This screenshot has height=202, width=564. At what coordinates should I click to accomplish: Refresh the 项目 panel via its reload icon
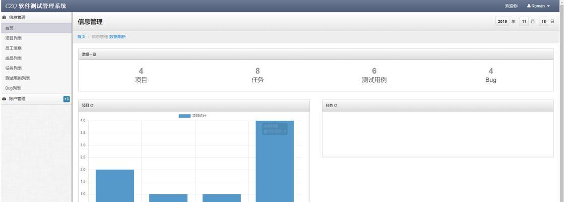coord(92,106)
